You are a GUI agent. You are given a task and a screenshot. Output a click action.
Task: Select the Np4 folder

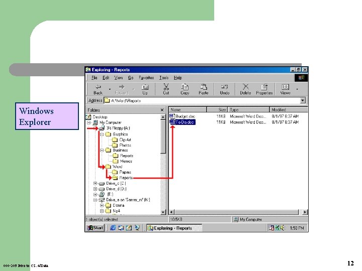116,211
